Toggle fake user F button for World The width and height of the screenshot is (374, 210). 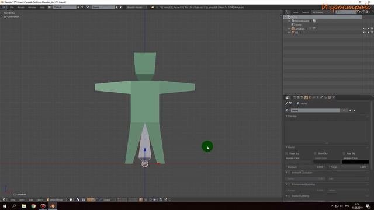(x=344, y=110)
